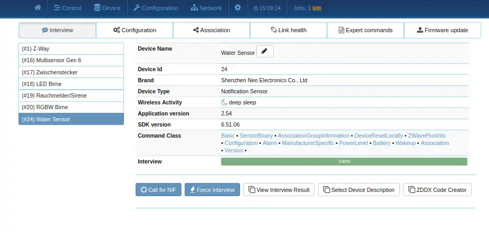
Task: Open View Interview Result
Action: click(x=279, y=190)
